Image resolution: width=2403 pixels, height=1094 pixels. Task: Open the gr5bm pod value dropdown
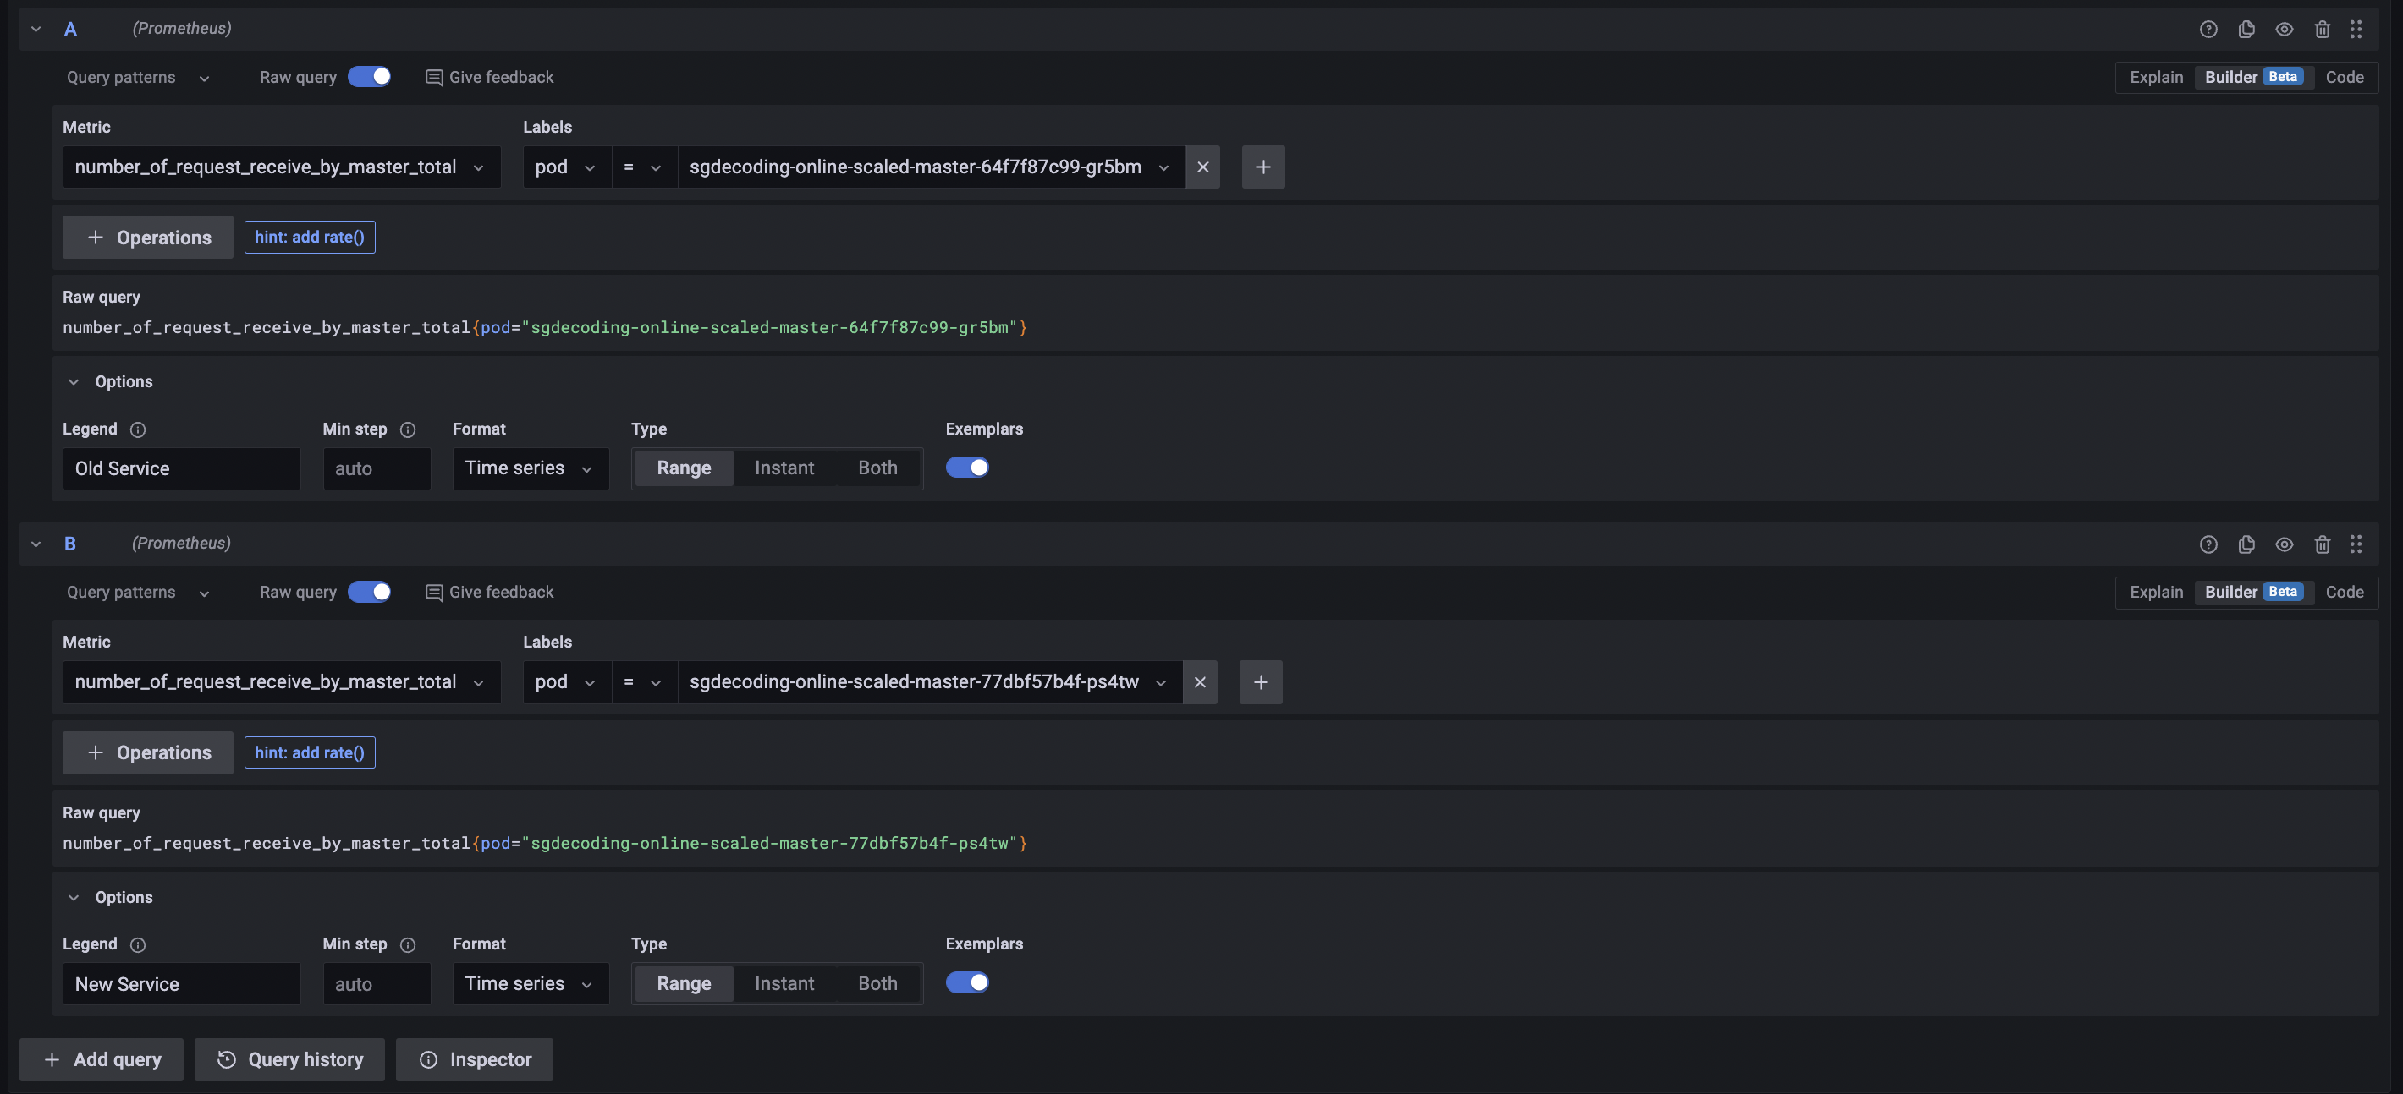coord(931,167)
